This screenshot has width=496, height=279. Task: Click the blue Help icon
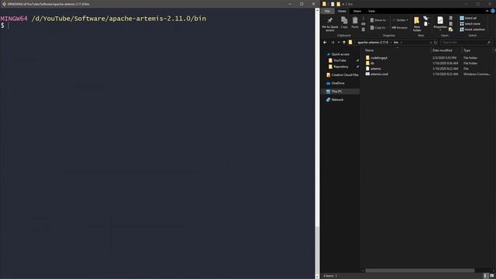(493, 11)
